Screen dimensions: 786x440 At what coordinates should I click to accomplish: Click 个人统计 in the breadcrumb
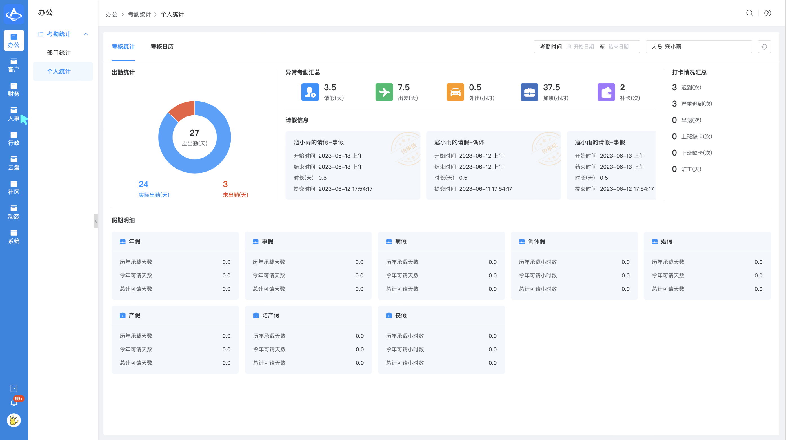pyautogui.click(x=172, y=14)
